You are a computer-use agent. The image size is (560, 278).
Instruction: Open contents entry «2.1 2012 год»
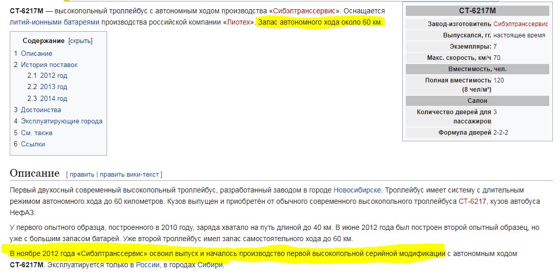[47, 76]
